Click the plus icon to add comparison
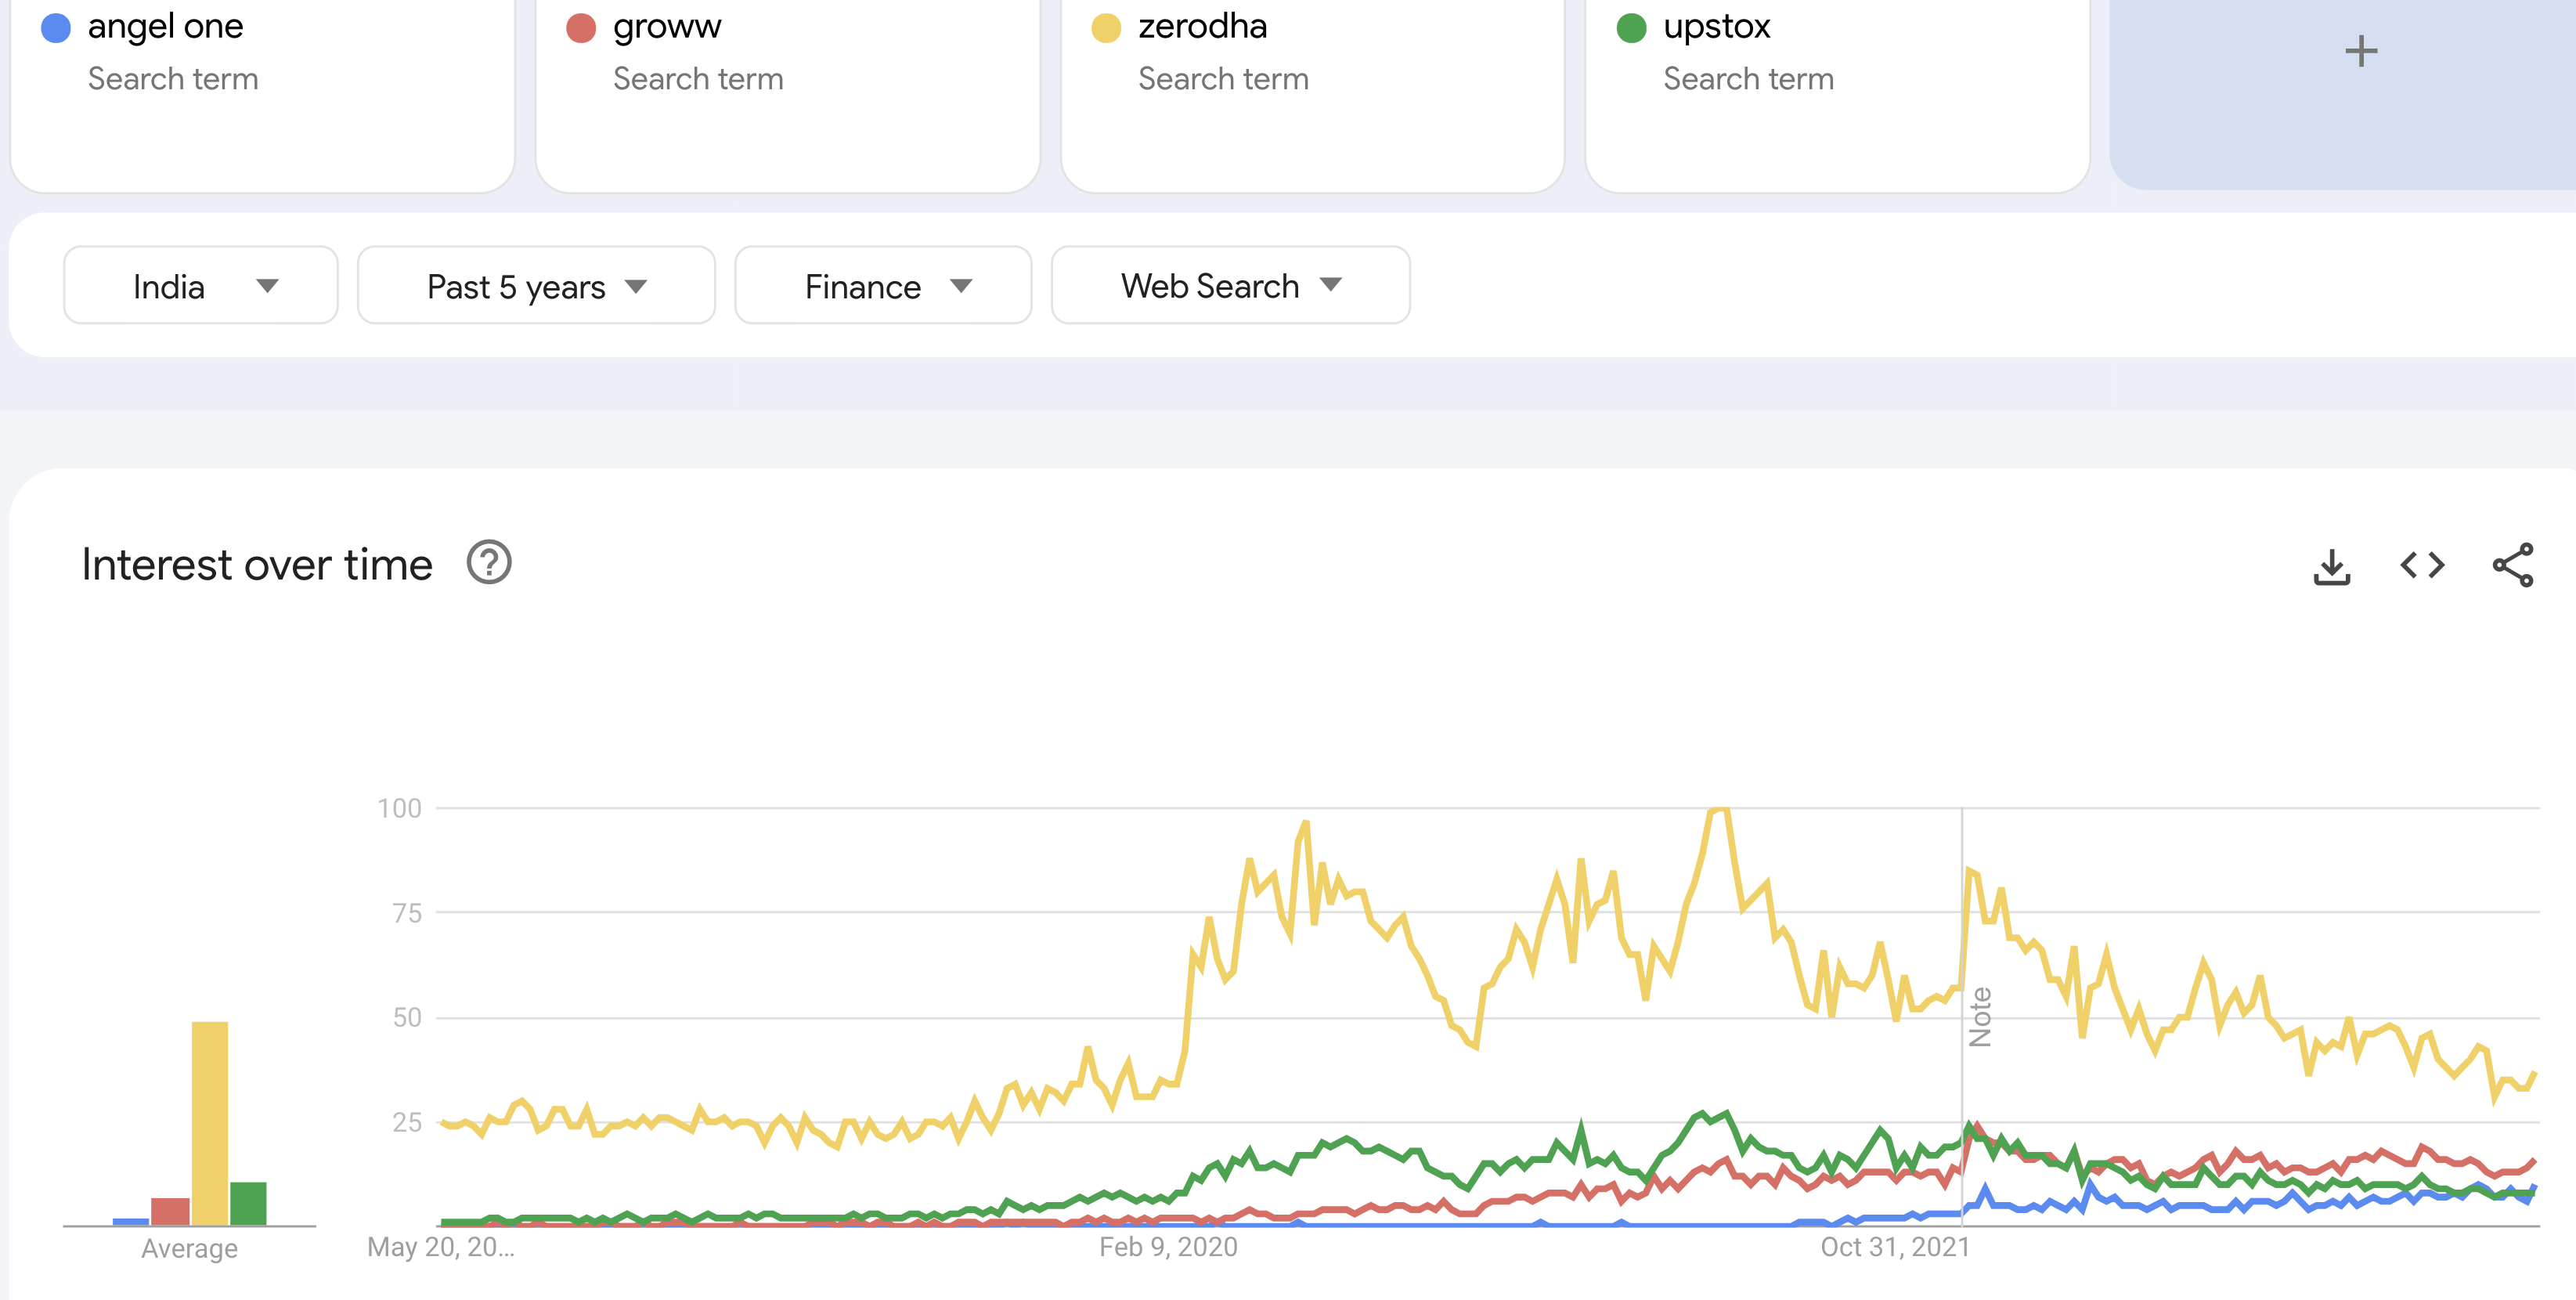 (x=2360, y=52)
